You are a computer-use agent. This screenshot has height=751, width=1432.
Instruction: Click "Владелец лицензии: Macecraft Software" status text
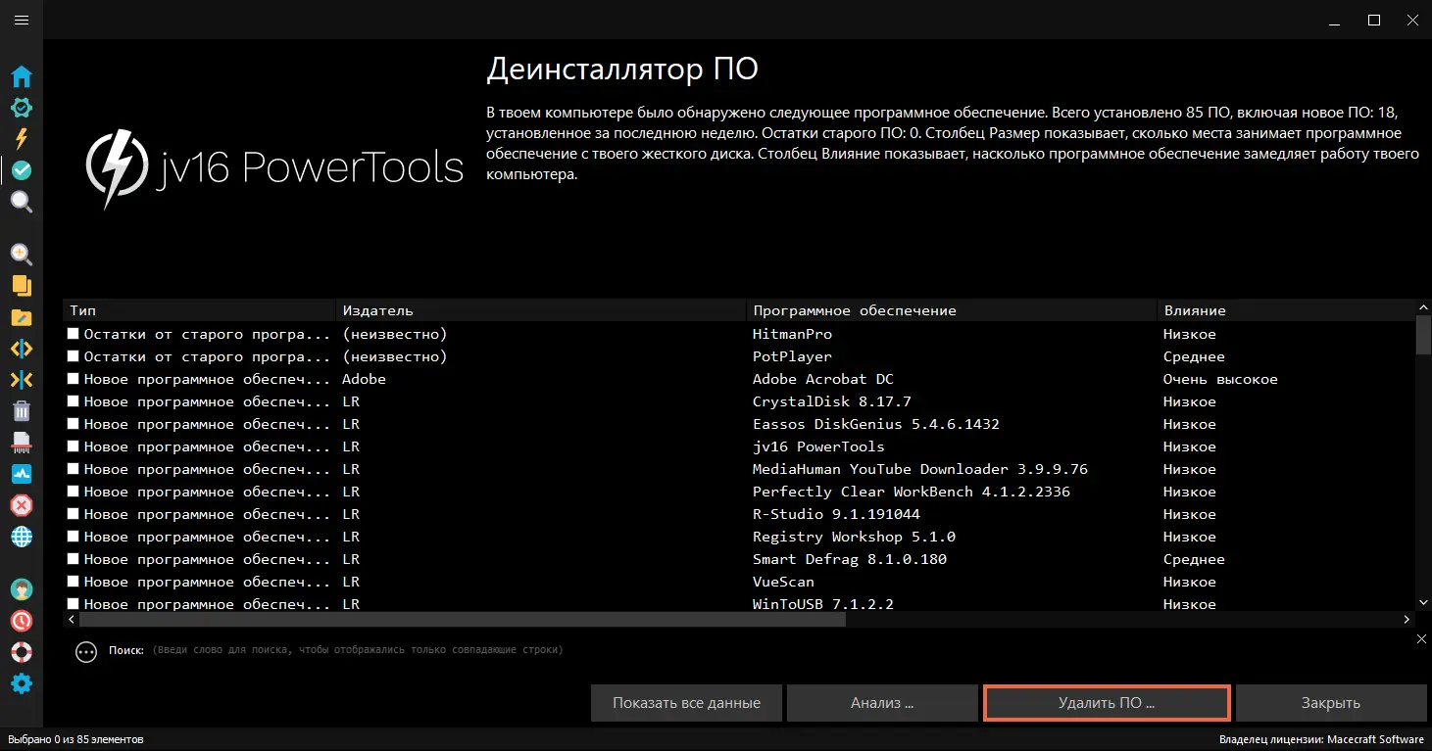pos(1322,739)
